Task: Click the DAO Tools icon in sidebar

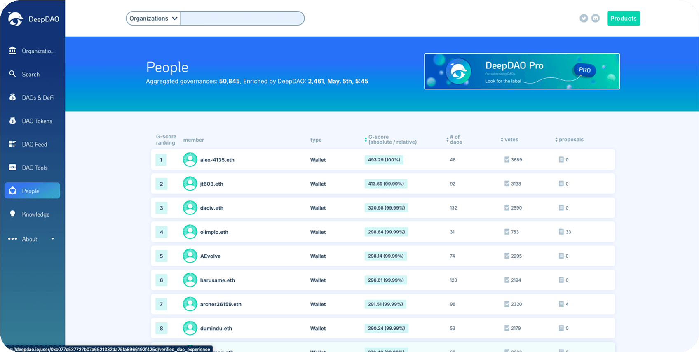Action: 13,168
